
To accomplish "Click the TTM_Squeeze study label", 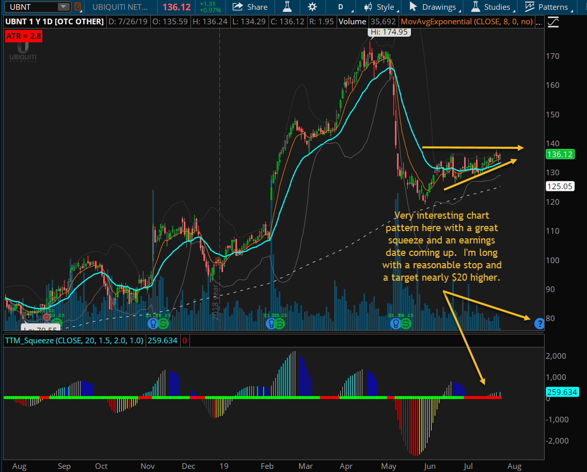I will 74,340.
